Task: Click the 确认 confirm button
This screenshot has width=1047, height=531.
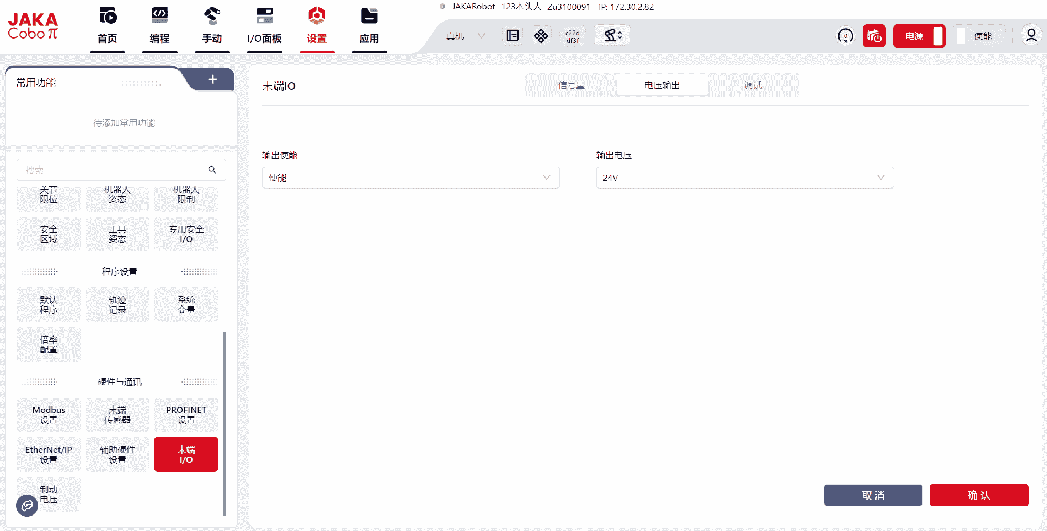Action: tap(979, 495)
